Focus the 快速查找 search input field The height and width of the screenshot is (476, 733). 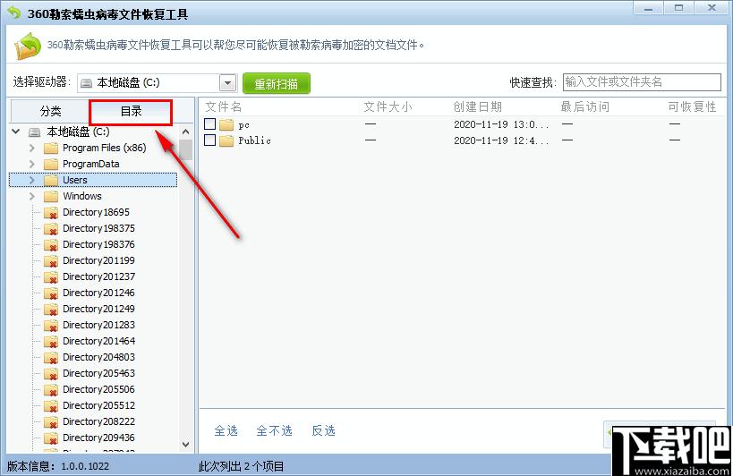click(x=642, y=82)
